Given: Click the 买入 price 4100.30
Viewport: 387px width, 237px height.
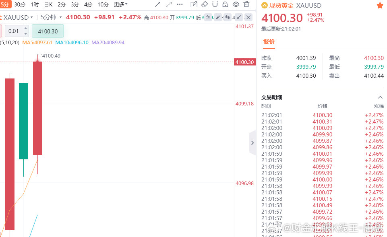Looking at the screenshot, I should point(306,76).
